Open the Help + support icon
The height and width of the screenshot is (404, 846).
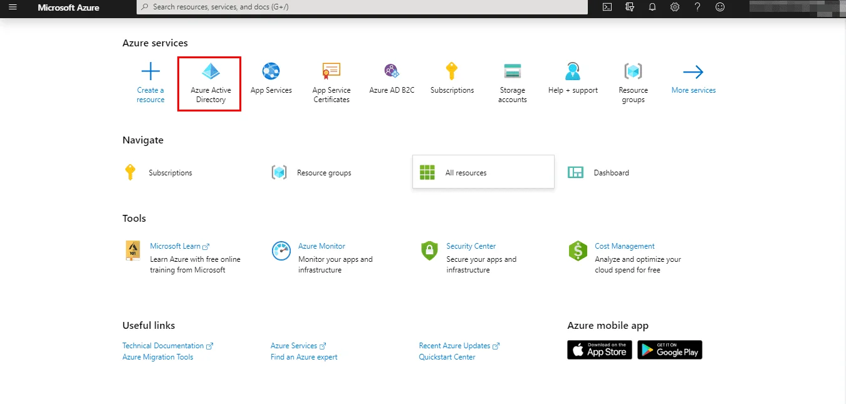(573, 71)
